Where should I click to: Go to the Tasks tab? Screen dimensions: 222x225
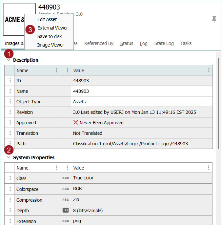point(186,43)
